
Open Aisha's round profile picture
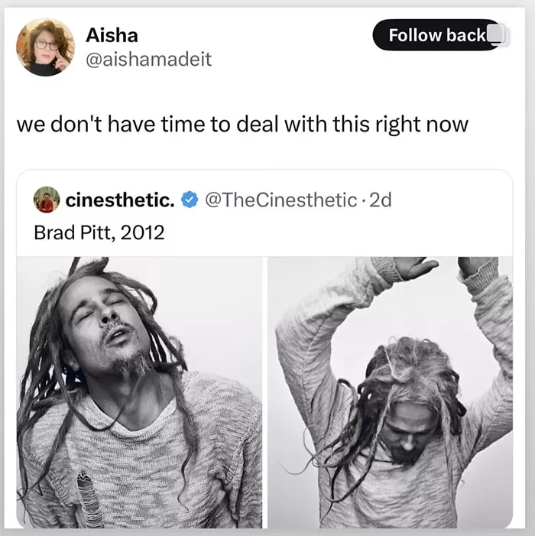pyautogui.click(x=45, y=47)
